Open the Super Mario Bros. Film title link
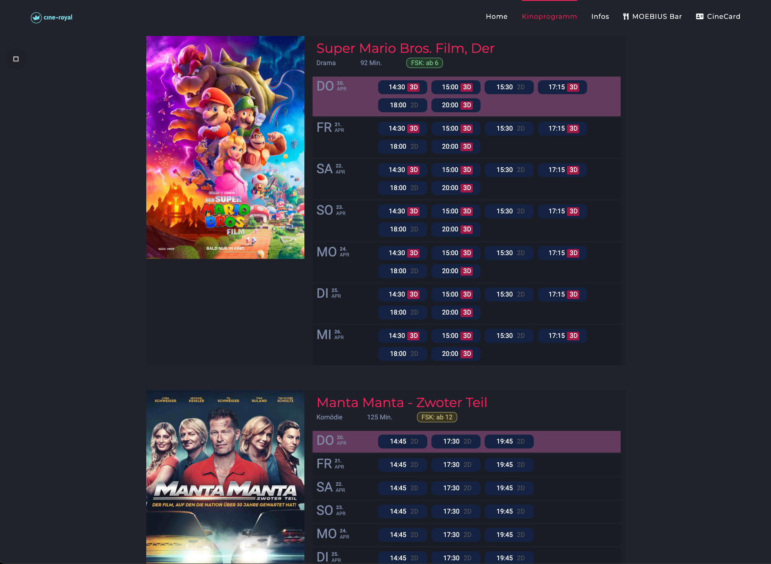 (406, 48)
